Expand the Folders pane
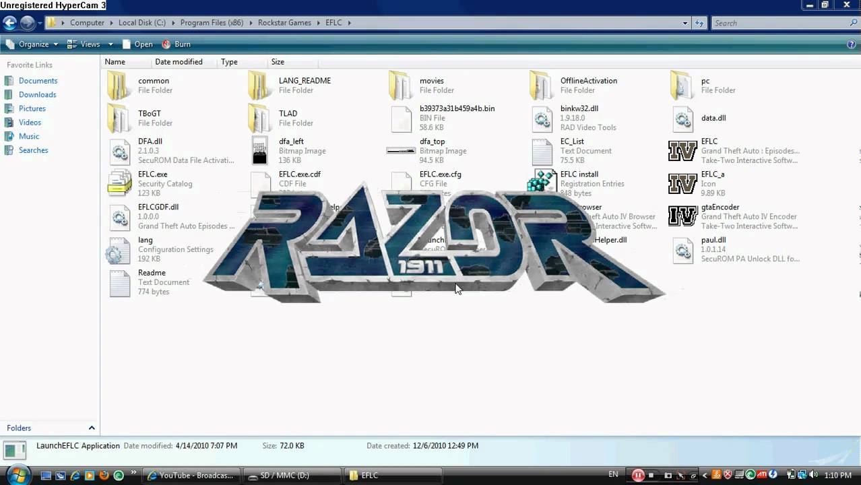This screenshot has height=485, width=861. (92, 428)
